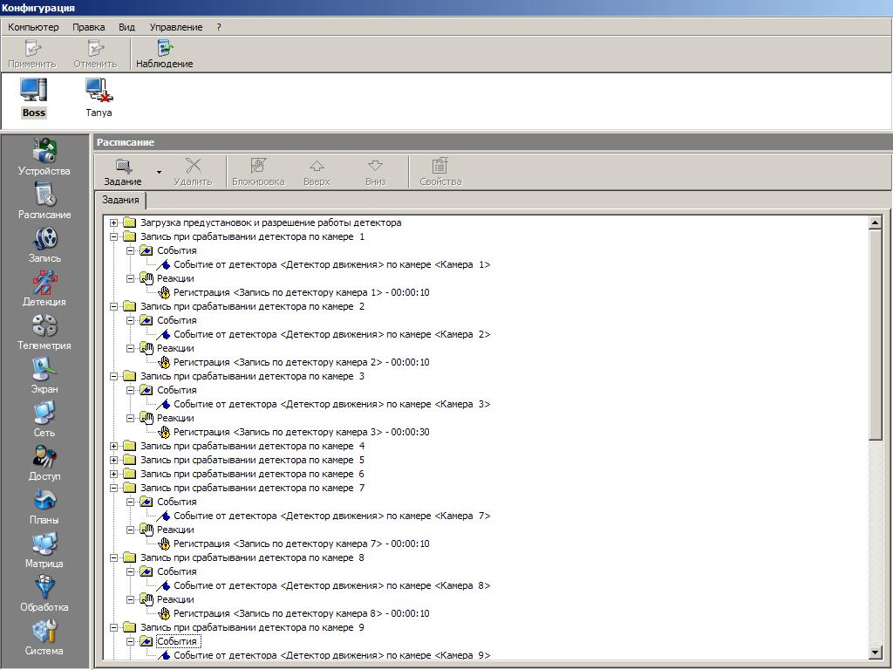Screen dimensions: 893x670
Task: Expand the camera 4 recording task
Action: 114,446
